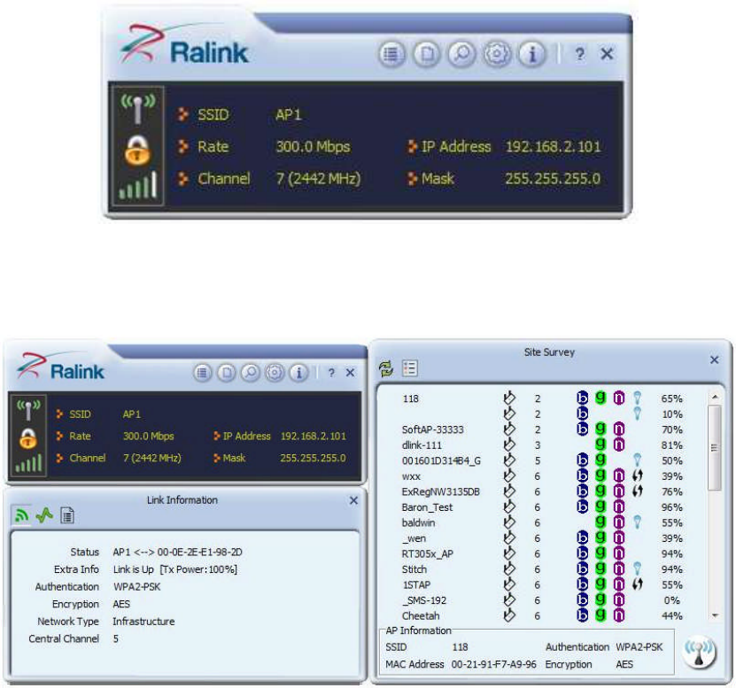Click the WPS arrows icon in the wxx row
Image resolution: width=736 pixels, height=688 pixels.
637,475
